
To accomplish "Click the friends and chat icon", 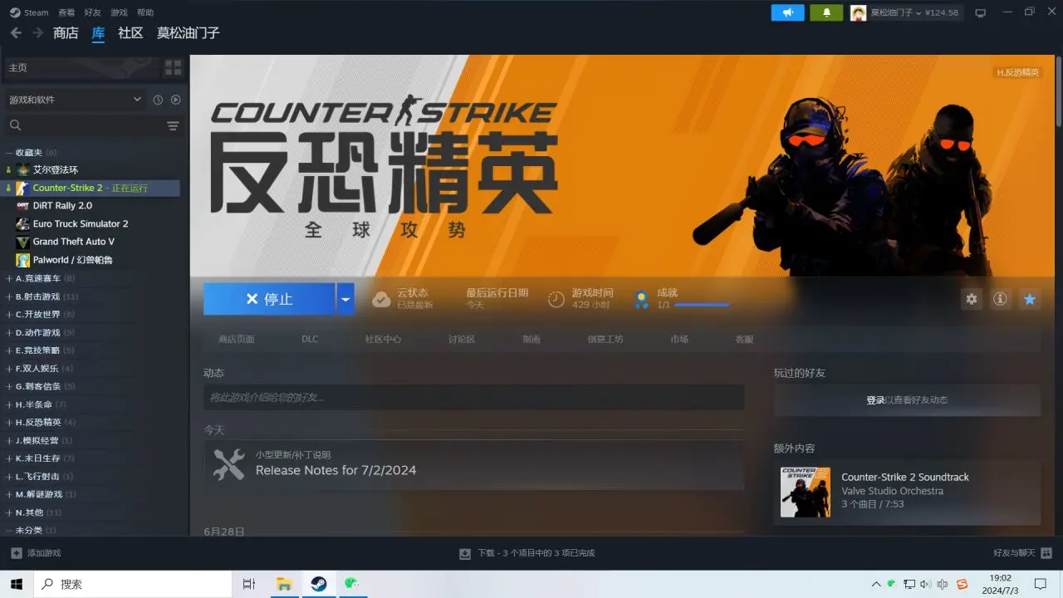I will (1046, 552).
